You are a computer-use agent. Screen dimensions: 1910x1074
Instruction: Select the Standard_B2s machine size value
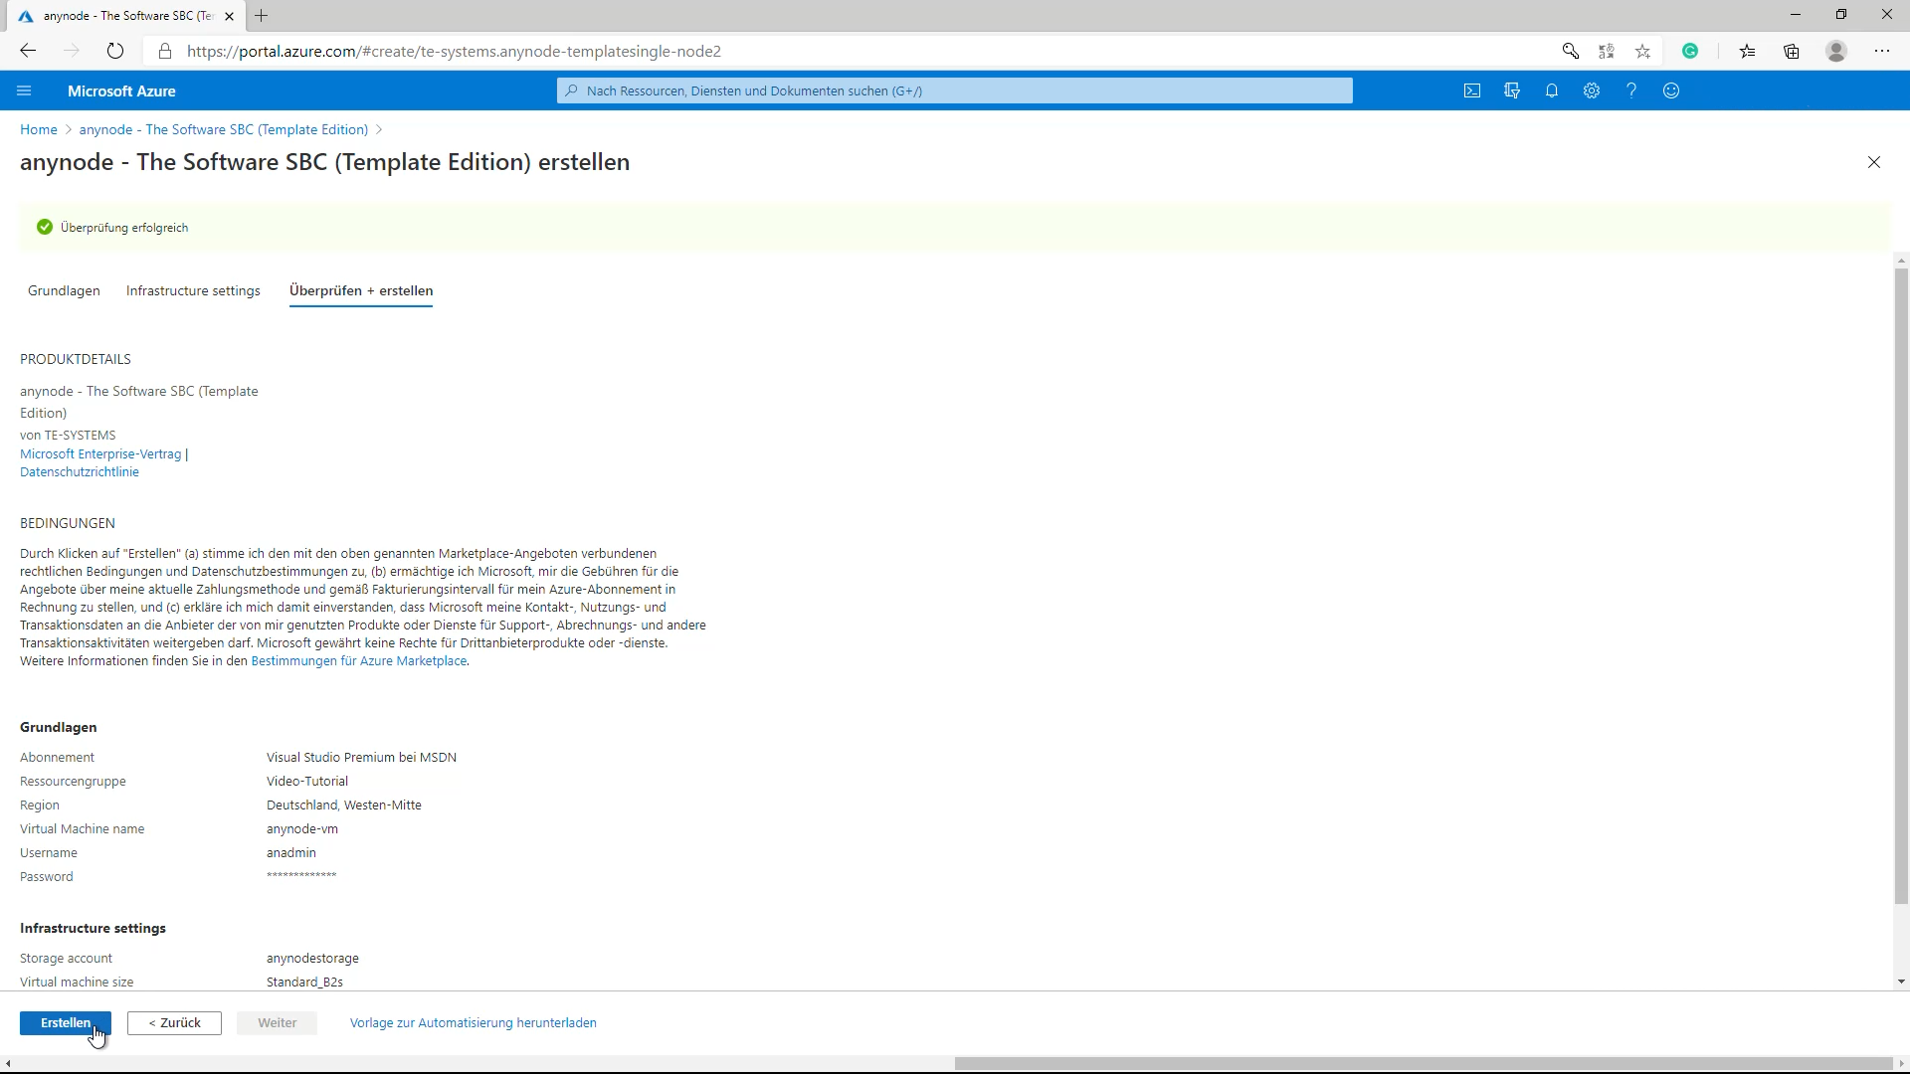click(x=304, y=983)
